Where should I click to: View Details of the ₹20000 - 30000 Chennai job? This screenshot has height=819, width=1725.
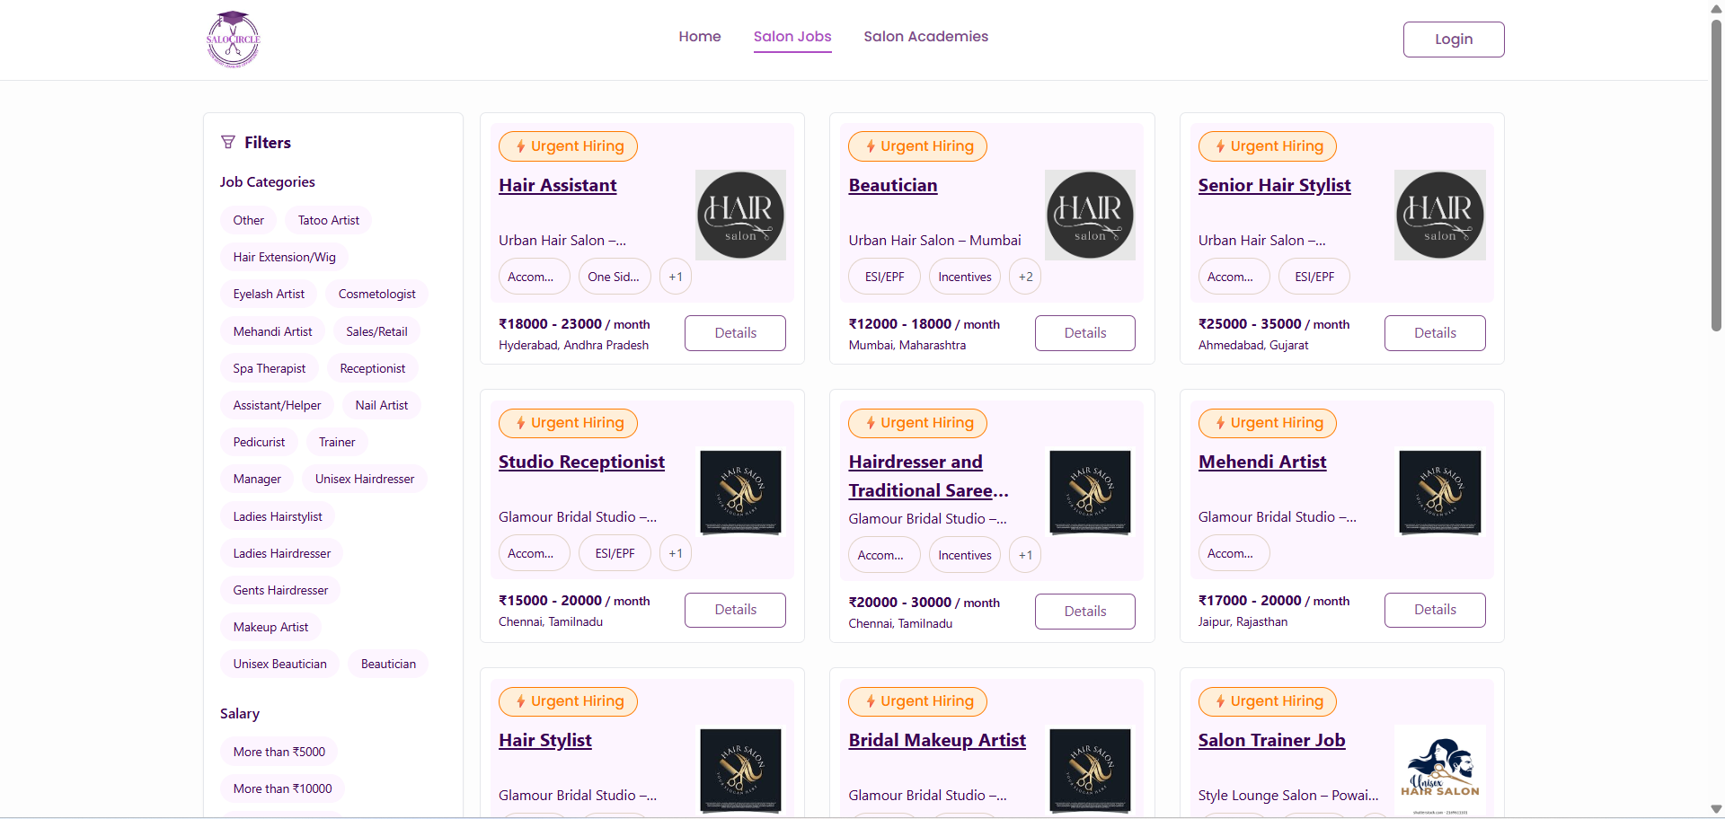click(1085, 612)
